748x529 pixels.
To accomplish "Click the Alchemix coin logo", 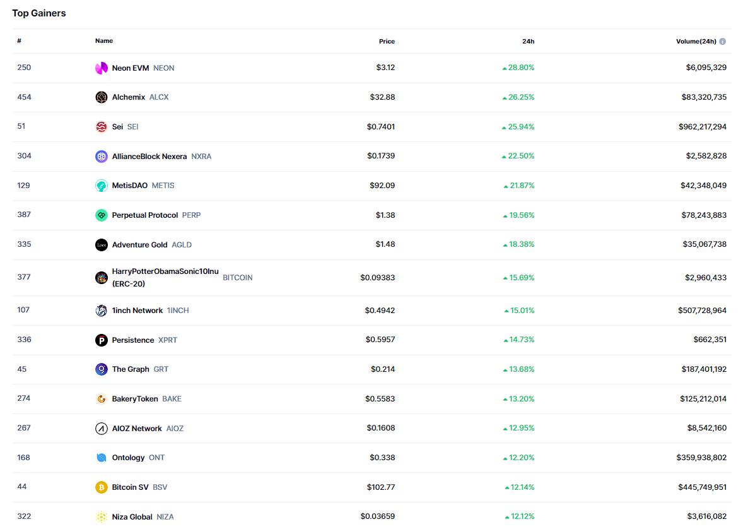I will (102, 97).
